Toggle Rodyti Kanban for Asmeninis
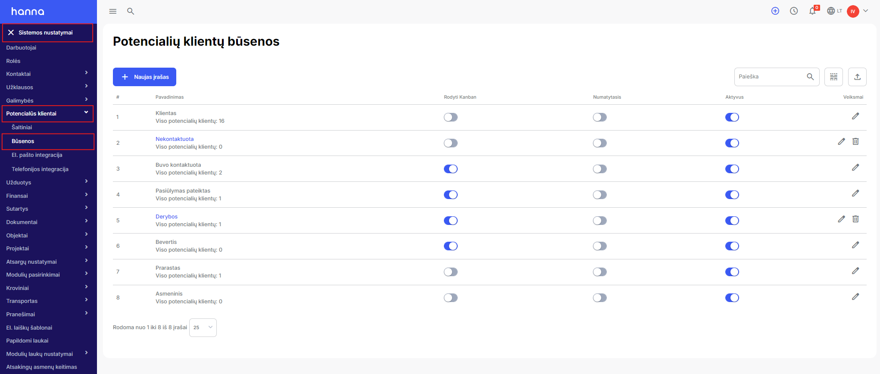This screenshot has width=880, height=374. tap(451, 298)
